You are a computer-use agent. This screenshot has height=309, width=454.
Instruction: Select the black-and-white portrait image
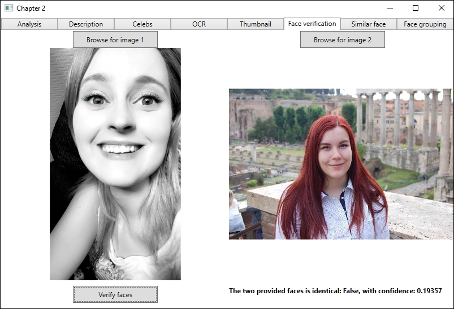coord(115,164)
